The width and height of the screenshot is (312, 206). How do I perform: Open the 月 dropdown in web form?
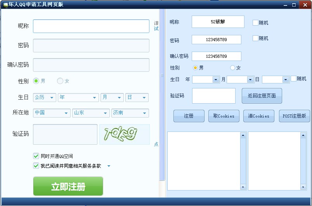(112, 97)
